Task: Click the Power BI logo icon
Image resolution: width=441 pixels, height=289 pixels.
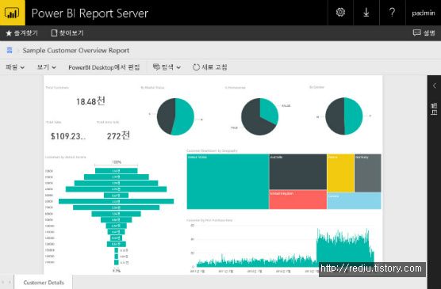Action: pos(13,13)
